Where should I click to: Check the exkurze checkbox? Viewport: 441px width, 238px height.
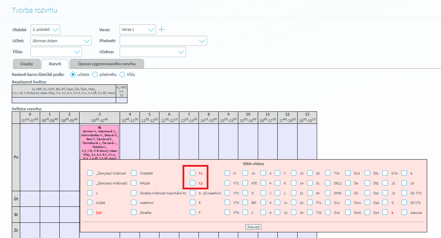pyautogui.click(x=404, y=212)
